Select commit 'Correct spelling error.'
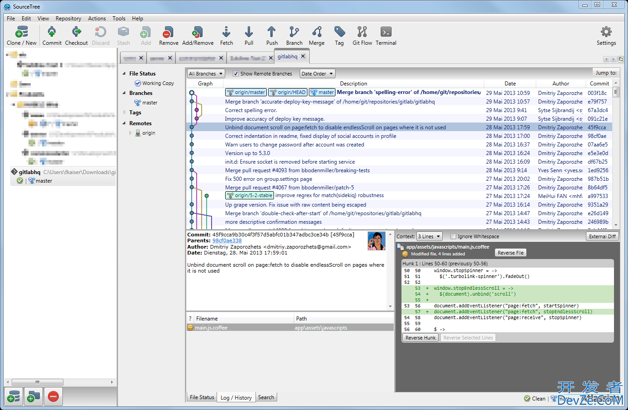The width and height of the screenshot is (628, 410). click(399, 110)
